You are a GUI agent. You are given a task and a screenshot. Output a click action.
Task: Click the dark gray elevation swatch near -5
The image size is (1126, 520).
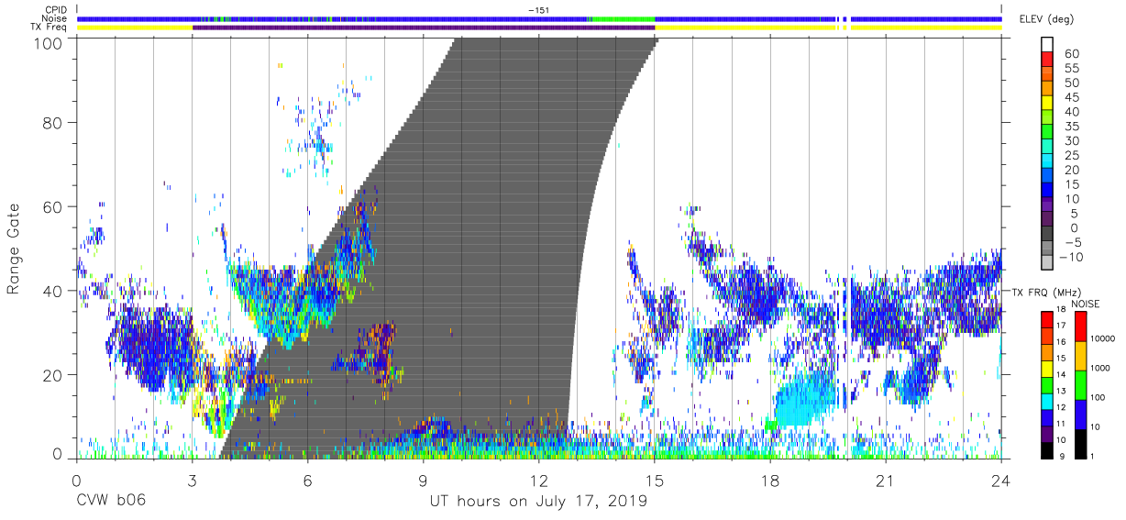(1047, 235)
